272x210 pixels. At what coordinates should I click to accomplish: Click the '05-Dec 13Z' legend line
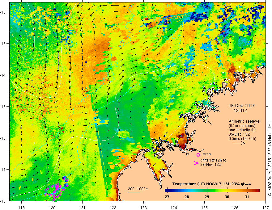(x=239, y=134)
